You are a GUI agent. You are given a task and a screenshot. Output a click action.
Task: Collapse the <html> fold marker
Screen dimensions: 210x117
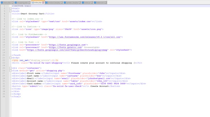10,9
